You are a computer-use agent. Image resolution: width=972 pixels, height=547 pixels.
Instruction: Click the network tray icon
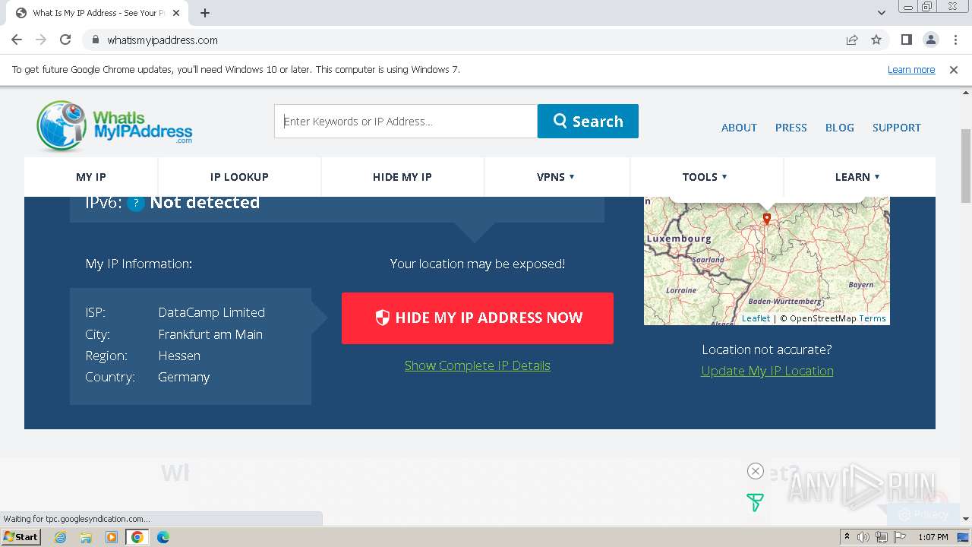882,537
